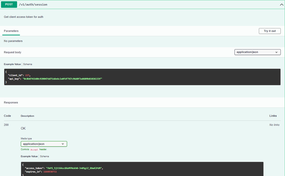Click the Responses section heading
The height and width of the screenshot is (176, 285).
(11, 102)
